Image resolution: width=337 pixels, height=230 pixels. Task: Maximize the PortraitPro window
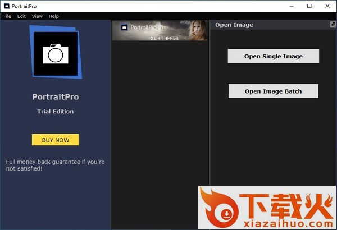pyautogui.click(x=309, y=6)
